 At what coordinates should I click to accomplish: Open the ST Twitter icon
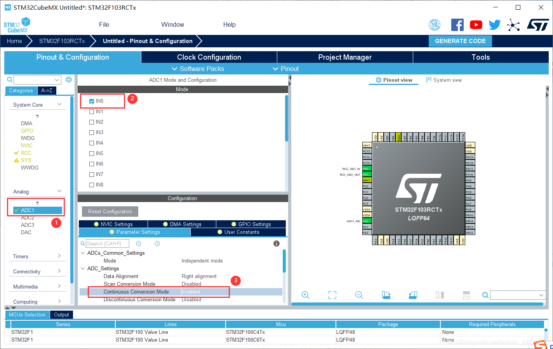click(x=494, y=25)
